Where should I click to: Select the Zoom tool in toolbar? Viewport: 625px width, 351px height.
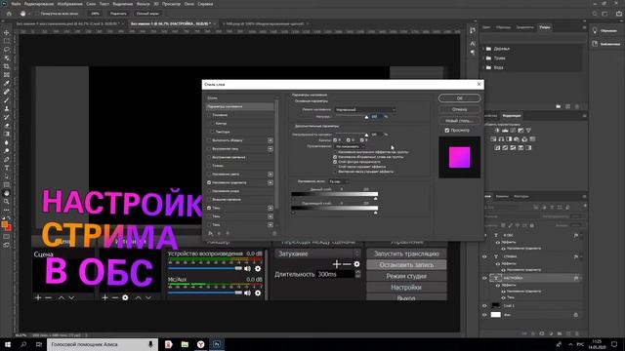point(7,202)
